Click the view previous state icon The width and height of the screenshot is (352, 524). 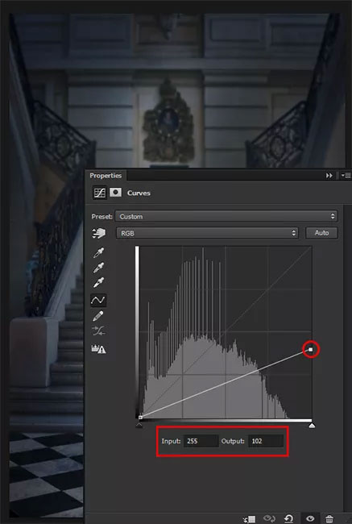[x=269, y=518]
